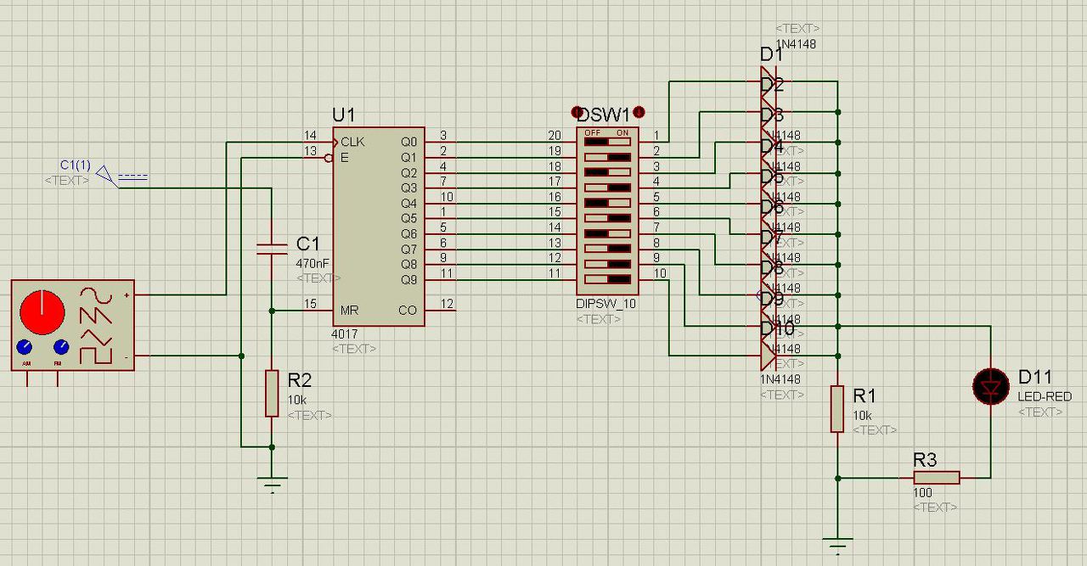The height and width of the screenshot is (566, 1087).
Task: Toggle DIP switch 8 on DSW1
Action: (607, 249)
